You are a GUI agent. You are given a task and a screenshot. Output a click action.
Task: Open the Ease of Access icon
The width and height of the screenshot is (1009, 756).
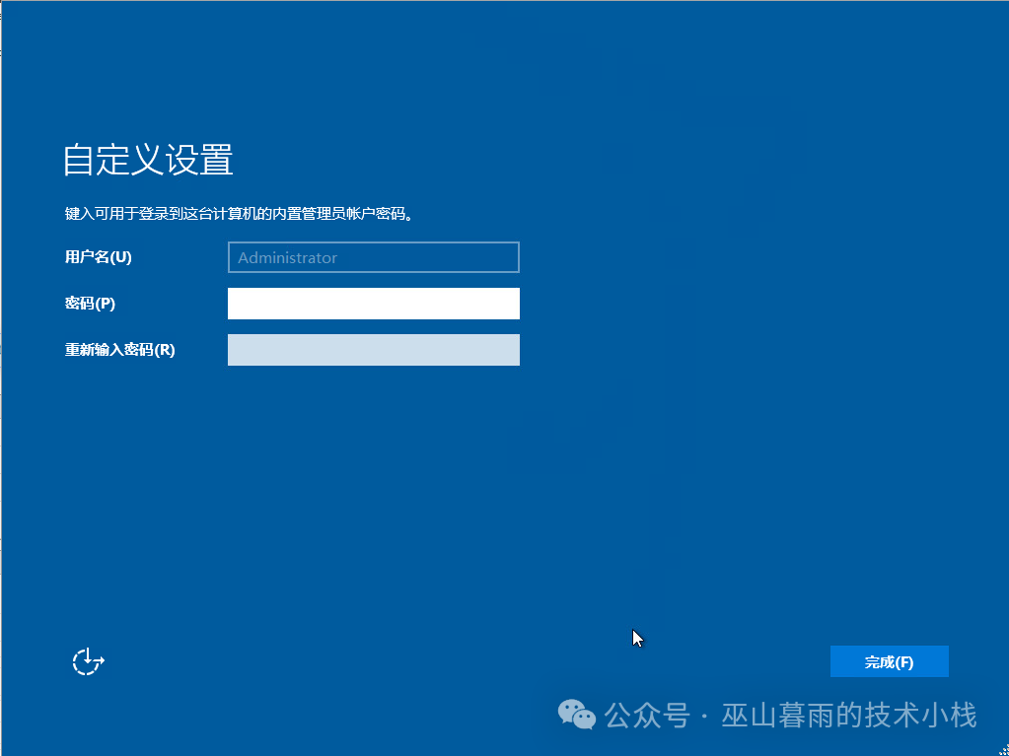[x=88, y=661]
